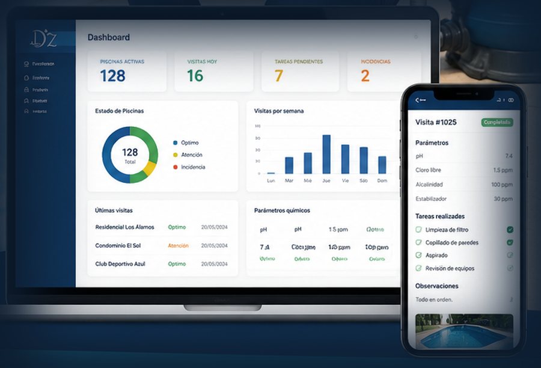Tap the icon left of Copillado de paredes
Screen dimensions: 541x368
click(418, 242)
